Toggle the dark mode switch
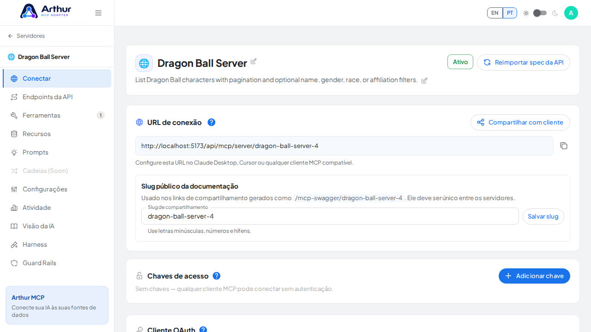 click(540, 13)
